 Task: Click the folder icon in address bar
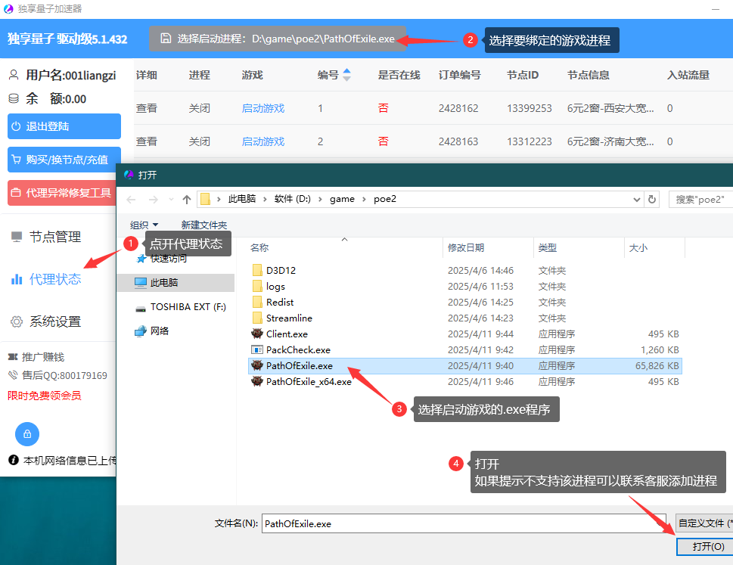point(205,200)
